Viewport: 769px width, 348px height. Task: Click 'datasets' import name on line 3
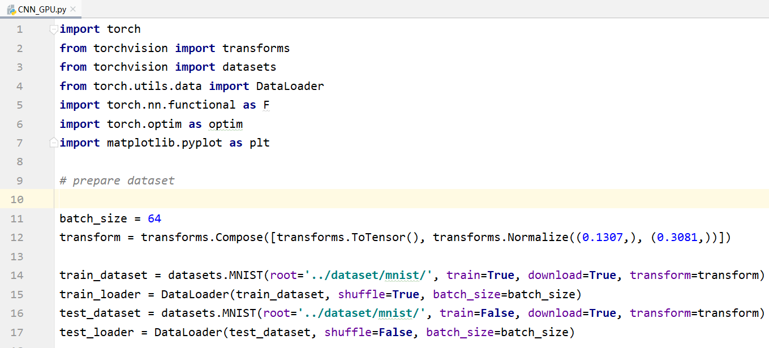250,67
